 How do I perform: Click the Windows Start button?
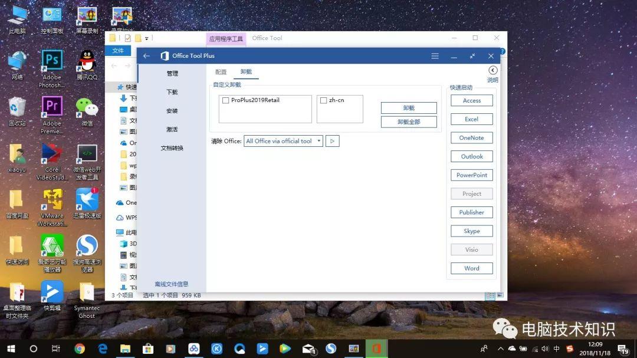tap(11, 349)
